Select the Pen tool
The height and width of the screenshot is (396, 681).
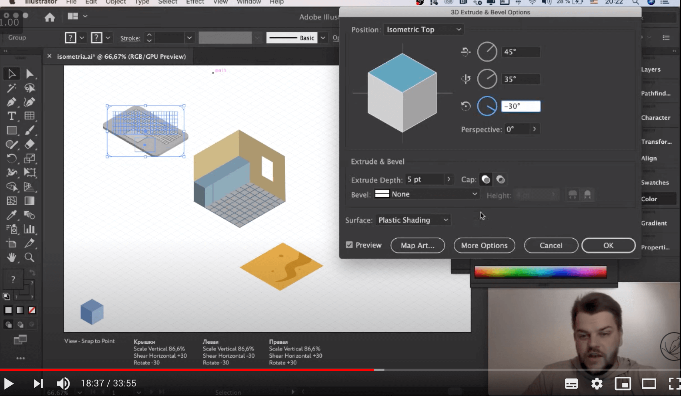click(x=12, y=102)
